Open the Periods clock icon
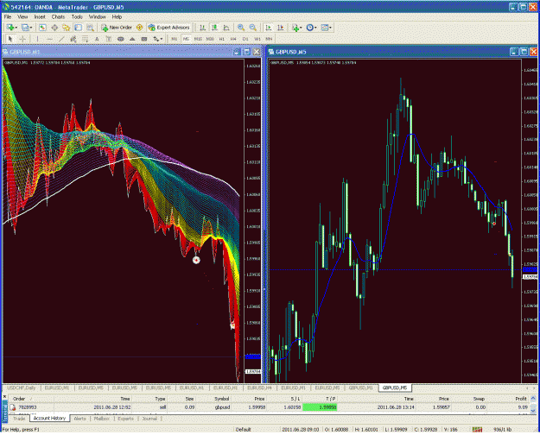This screenshot has height=435, width=540. tap(310, 28)
